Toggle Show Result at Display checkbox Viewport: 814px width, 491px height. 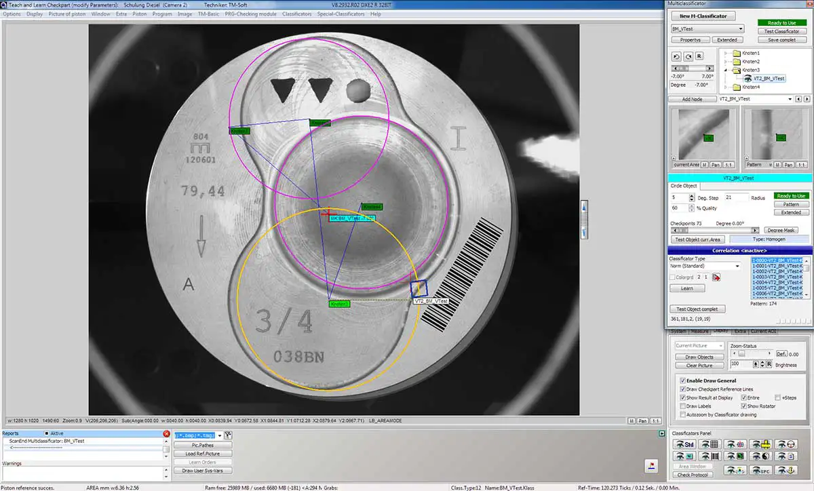(x=682, y=398)
